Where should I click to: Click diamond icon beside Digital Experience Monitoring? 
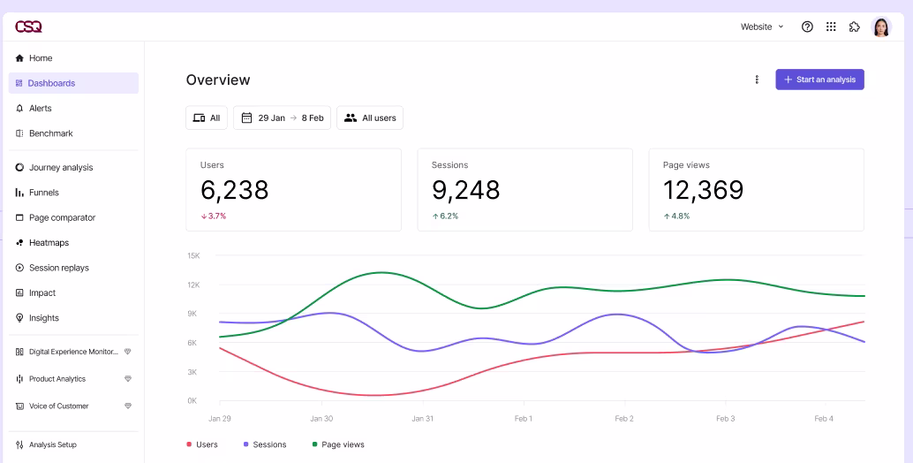click(128, 352)
